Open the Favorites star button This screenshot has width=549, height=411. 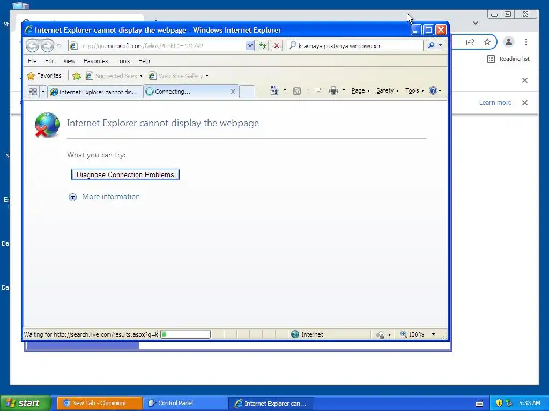(44, 76)
